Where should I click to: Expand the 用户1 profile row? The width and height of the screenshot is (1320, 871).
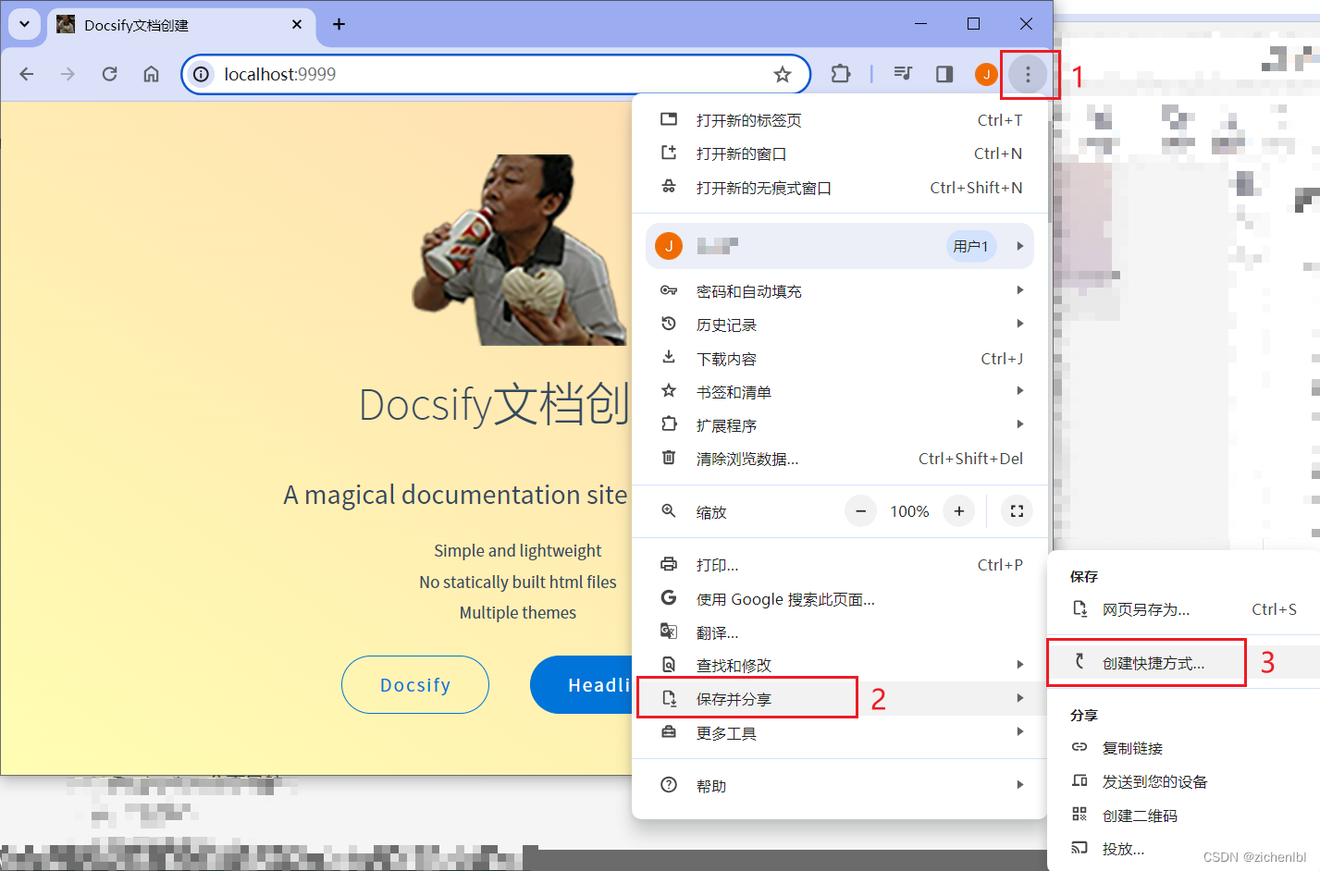[x=840, y=246]
